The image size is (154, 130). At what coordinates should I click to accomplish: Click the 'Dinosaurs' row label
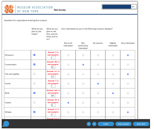[x=9, y=55]
